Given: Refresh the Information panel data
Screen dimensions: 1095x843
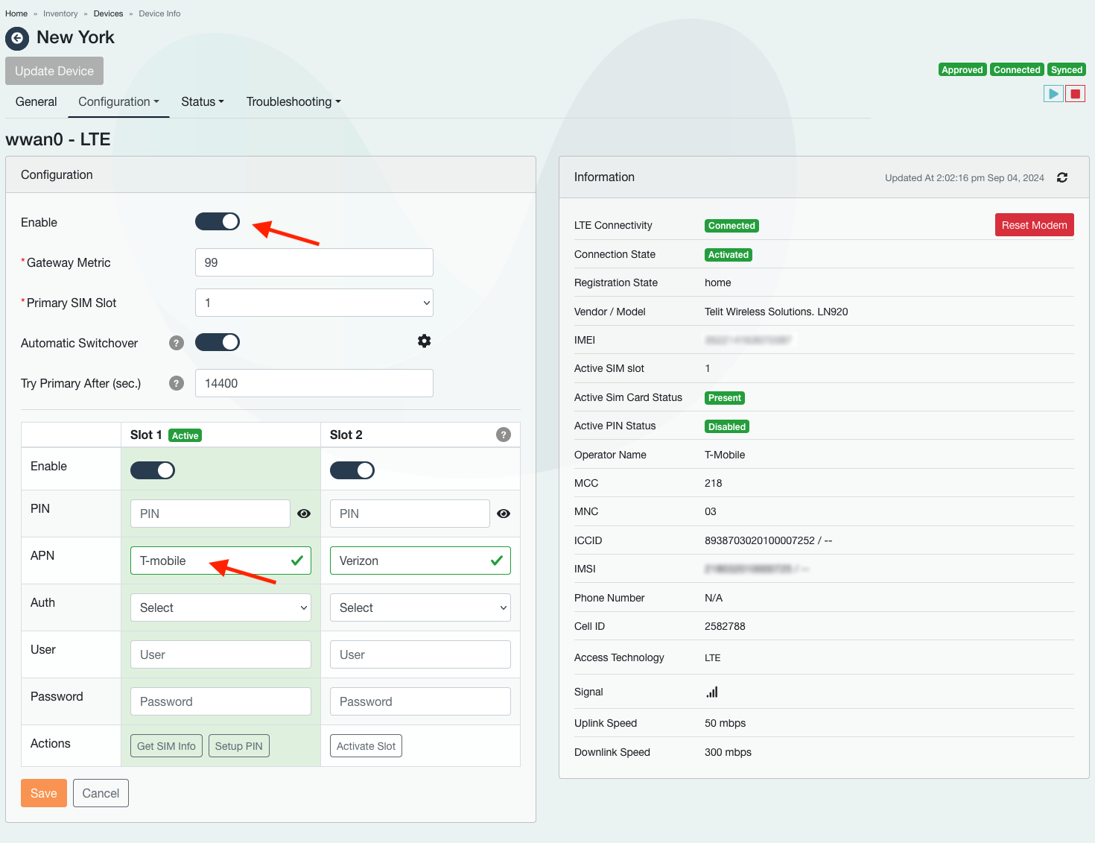Looking at the screenshot, I should (x=1062, y=177).
